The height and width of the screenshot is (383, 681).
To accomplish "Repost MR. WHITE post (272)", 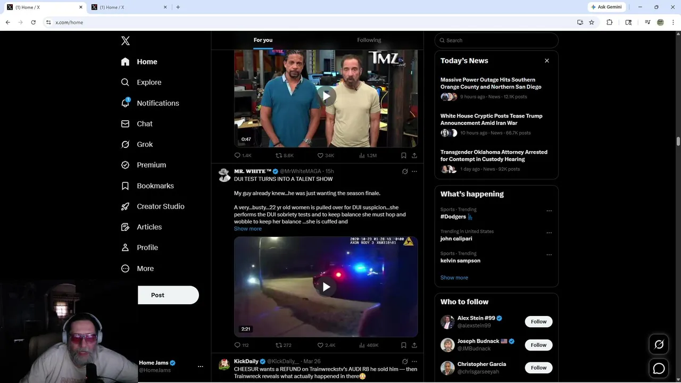I will [x=284, y=345].
